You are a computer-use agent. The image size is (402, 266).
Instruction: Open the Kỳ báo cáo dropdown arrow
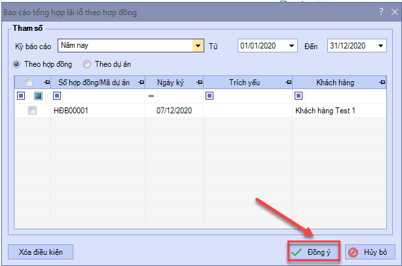pos(198,46)
